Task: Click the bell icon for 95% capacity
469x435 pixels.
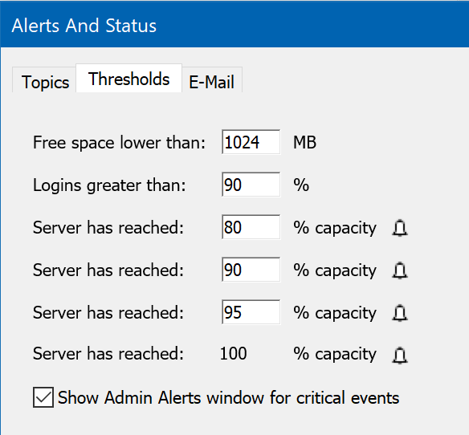Action: click(x=400, y=313)
